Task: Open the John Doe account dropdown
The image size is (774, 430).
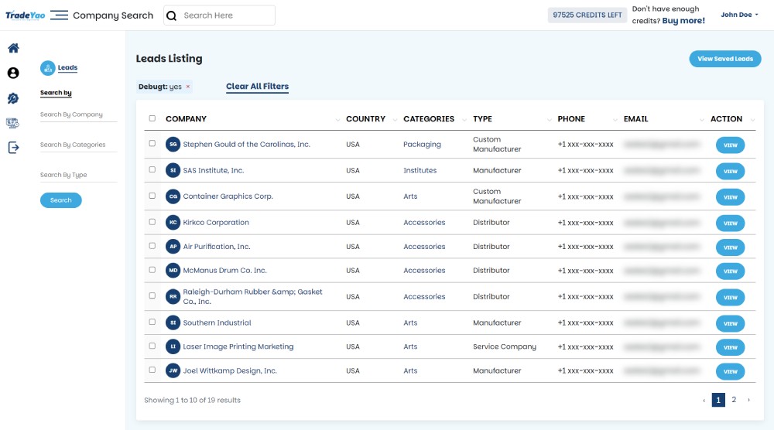Action: coord(739,15)
